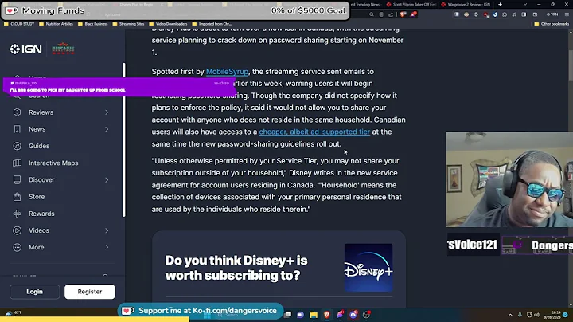The width and height of the screenshot is (573, 322).
Task: Open the Video Downloaders bookmark folder
Action: [168, 24]
